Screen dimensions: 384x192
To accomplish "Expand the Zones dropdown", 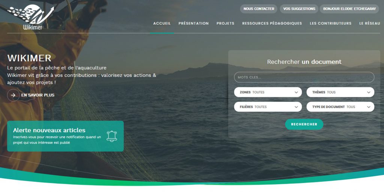I will click(268, 92).
